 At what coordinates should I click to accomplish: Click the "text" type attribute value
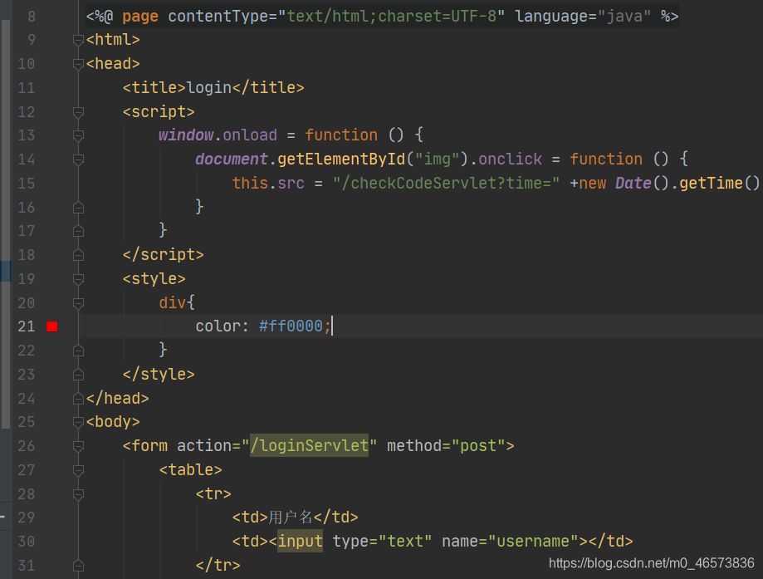pos(405,541)
